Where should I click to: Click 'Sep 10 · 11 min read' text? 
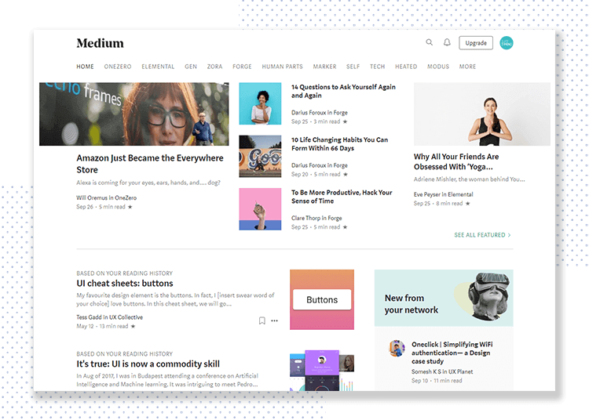pos(437,380)
